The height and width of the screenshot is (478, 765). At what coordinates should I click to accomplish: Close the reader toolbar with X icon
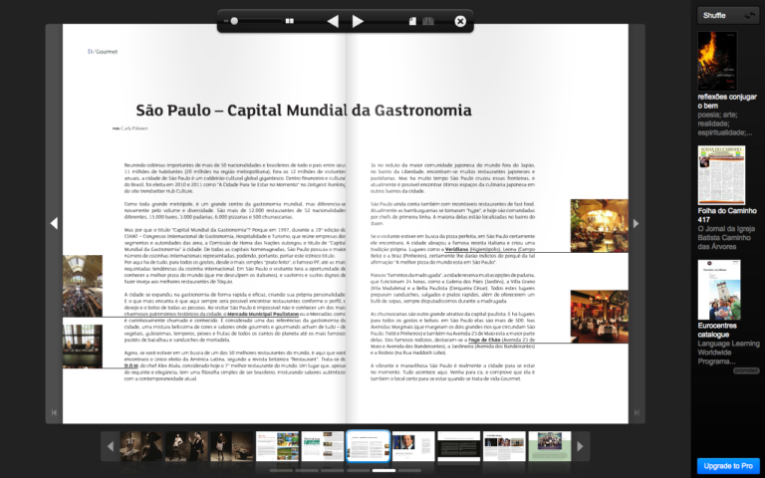460,21
